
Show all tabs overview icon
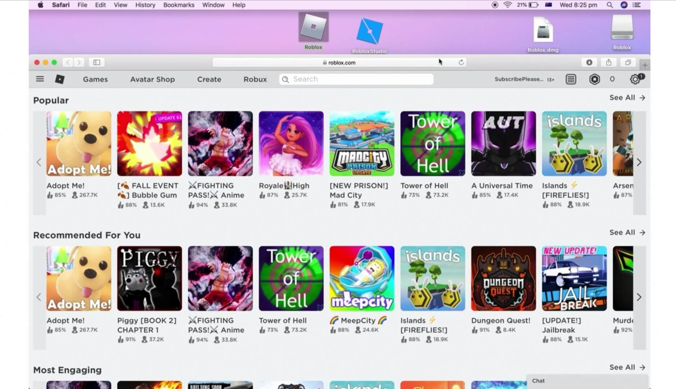[x=628, y=62]
